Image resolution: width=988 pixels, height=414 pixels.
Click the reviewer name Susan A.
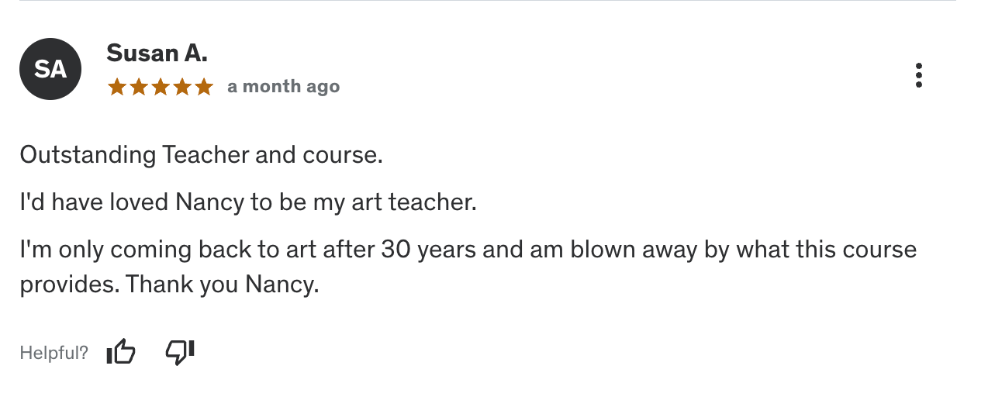click(x=157, y=53)
